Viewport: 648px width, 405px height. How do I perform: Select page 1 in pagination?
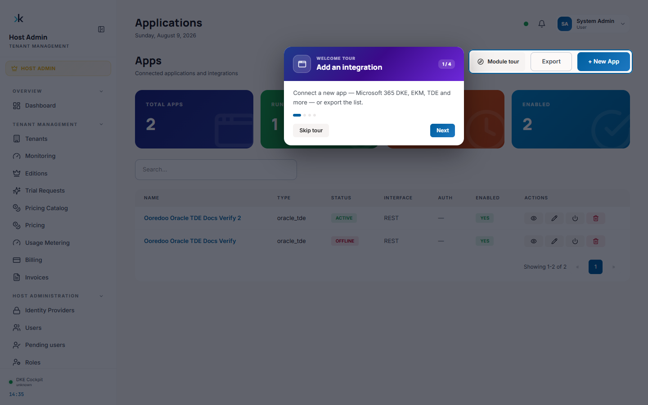coord(595,267)
